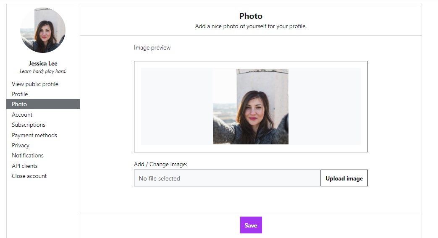Click the Photo page heading
Viewport: 438px width, 238px height.
(x=251, y=16)
